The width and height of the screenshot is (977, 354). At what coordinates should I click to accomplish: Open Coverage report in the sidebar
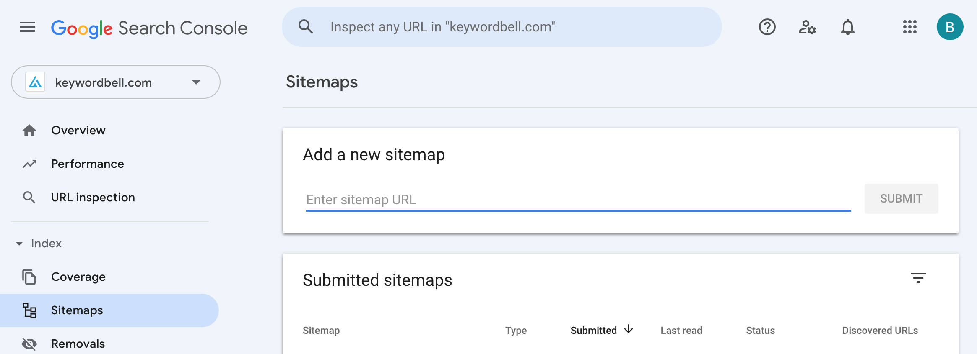tap(78, 277)
